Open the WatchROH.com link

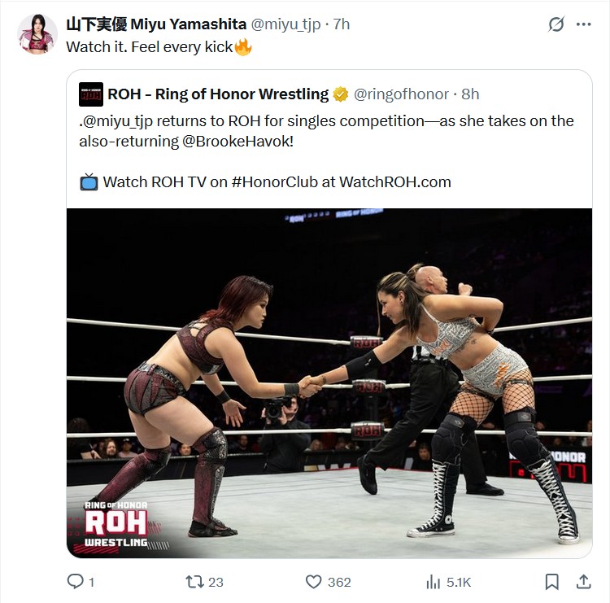click(394, 182)
